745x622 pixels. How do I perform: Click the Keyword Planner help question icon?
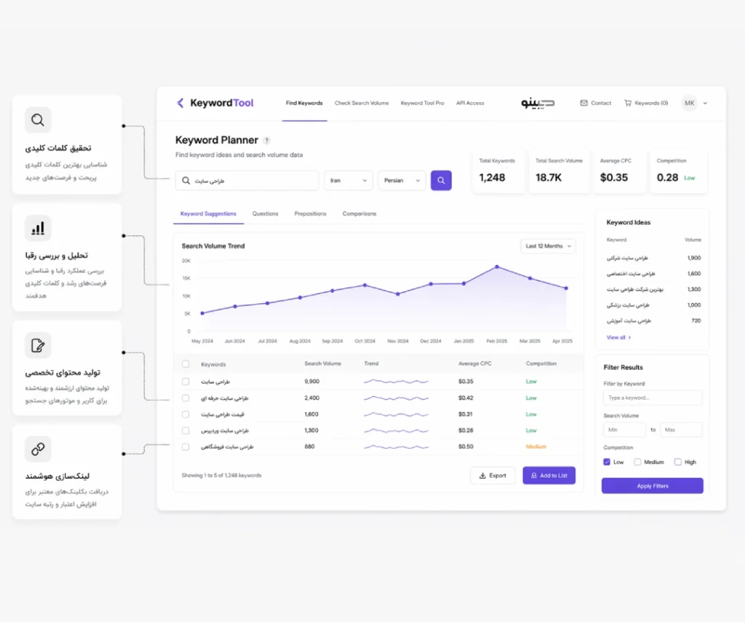(x=267, y=141)
